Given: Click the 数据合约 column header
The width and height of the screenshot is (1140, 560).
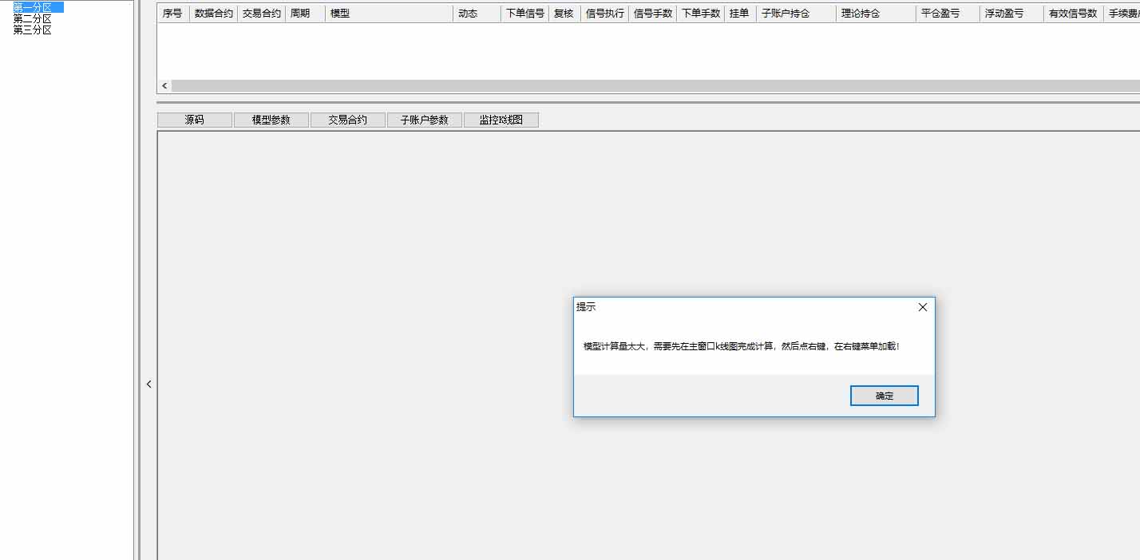Looking at the screenshot, I should tap(213, 14).
